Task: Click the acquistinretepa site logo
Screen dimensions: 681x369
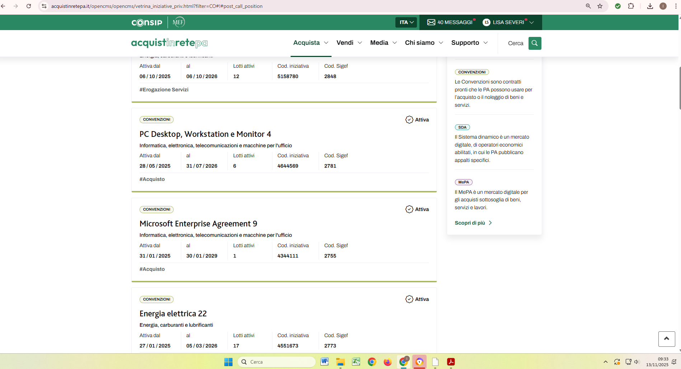Action: coord(169,43)
